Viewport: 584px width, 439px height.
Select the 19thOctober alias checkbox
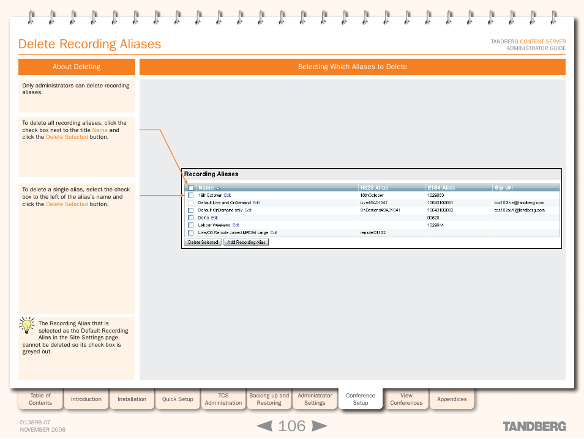tap(191, 195)
